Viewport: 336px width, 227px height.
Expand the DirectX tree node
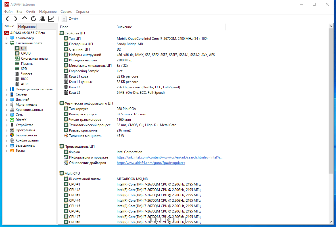point(7,120)
